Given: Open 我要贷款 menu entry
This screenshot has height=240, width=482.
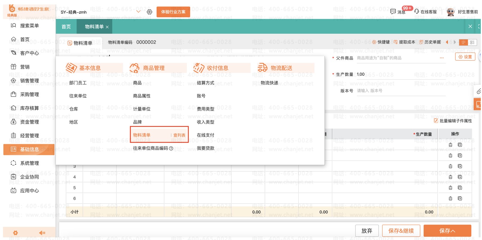Looking at the screenshot, I should coord(205,148).
